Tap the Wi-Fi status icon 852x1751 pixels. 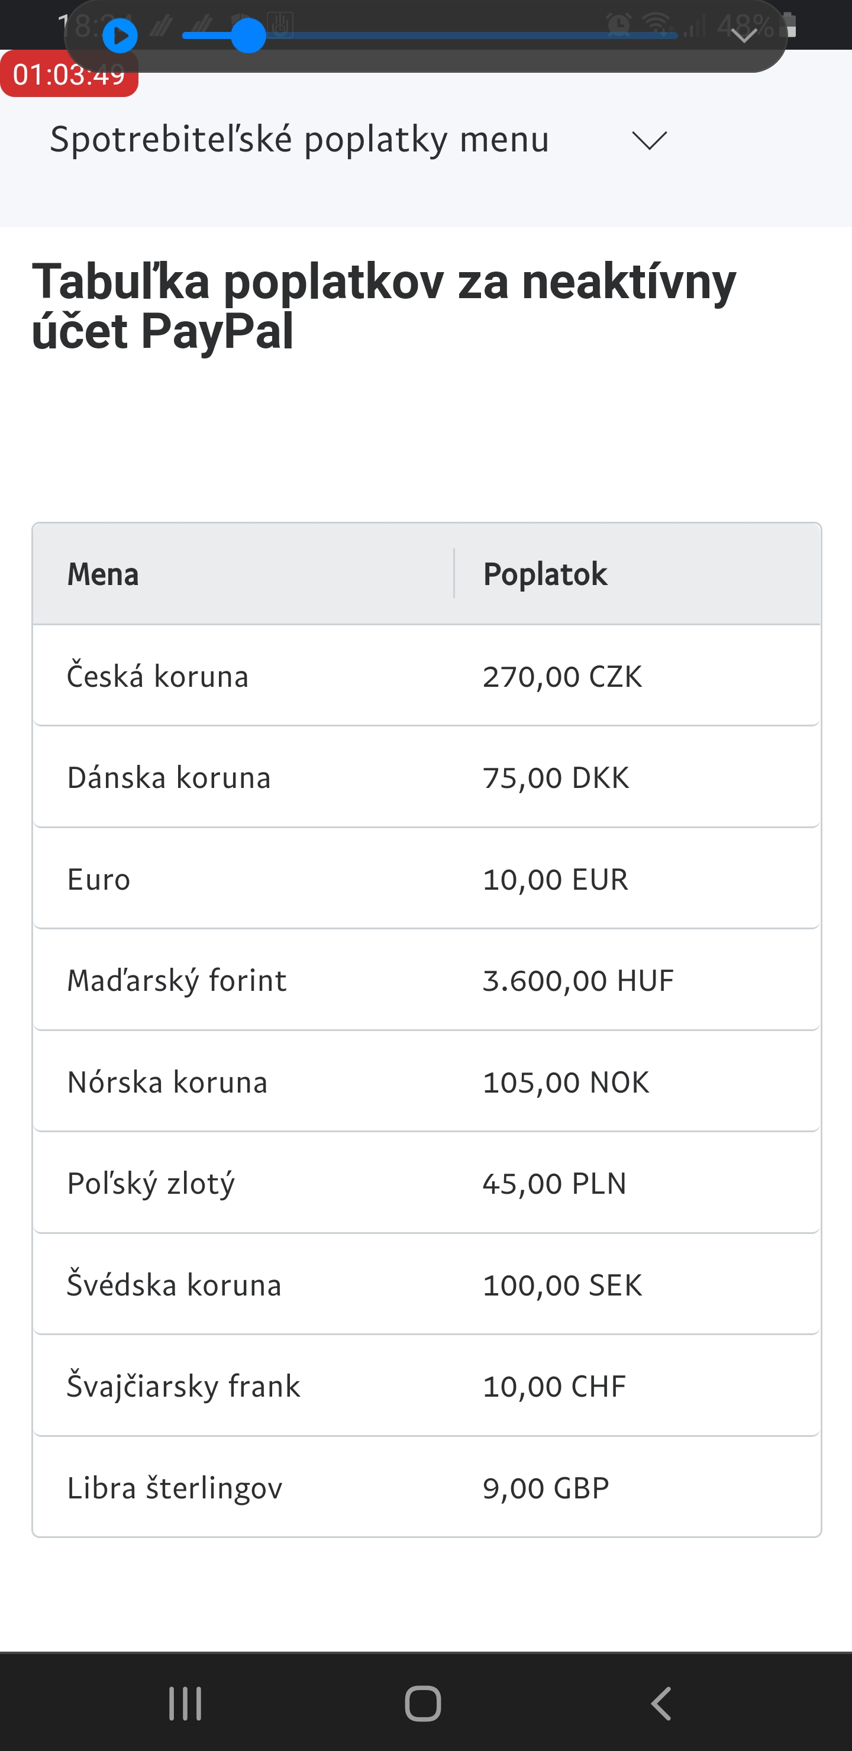coord(657,25)
